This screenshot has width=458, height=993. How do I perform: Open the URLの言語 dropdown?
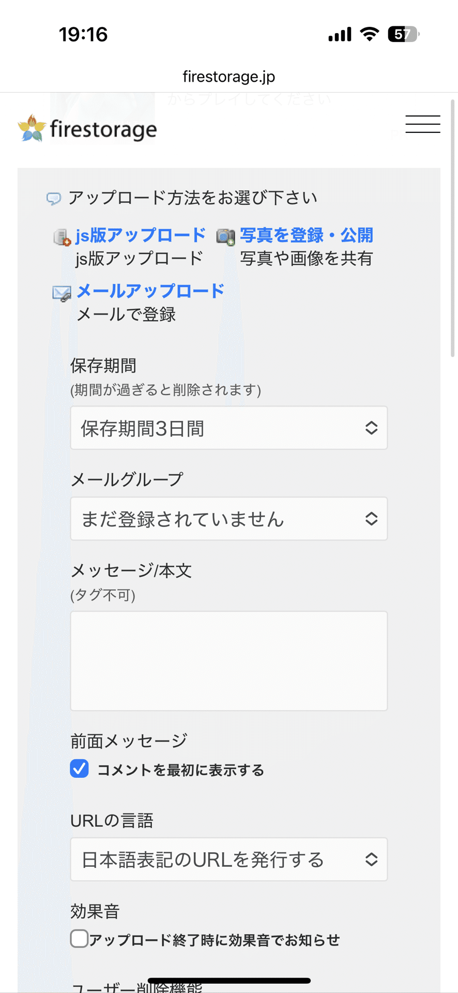pos(229,860)
